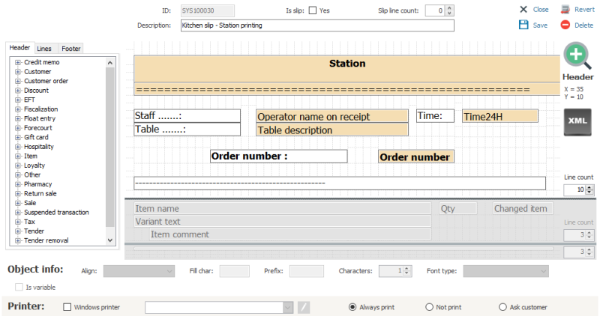Select the Pharmacy tree item
The width and height of the screenshot is (600, 316).
38,184
